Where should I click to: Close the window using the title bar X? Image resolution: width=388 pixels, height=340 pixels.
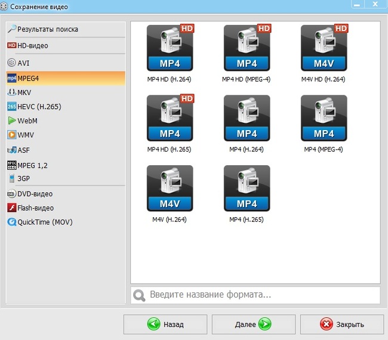[x=375, y=4]
